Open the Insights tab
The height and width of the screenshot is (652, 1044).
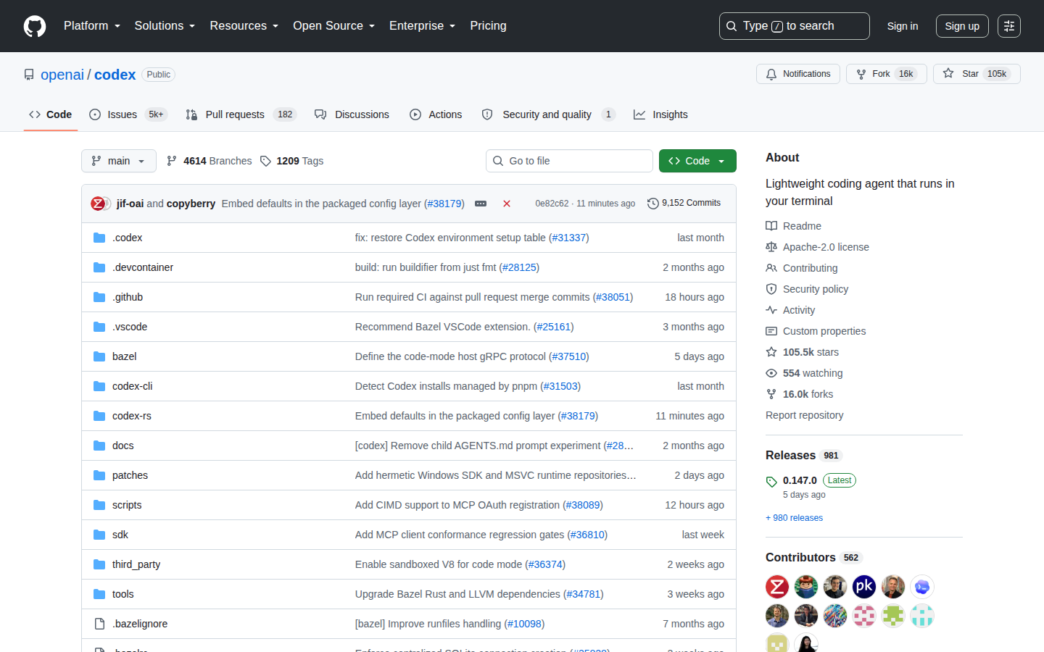tap(660, 114)
